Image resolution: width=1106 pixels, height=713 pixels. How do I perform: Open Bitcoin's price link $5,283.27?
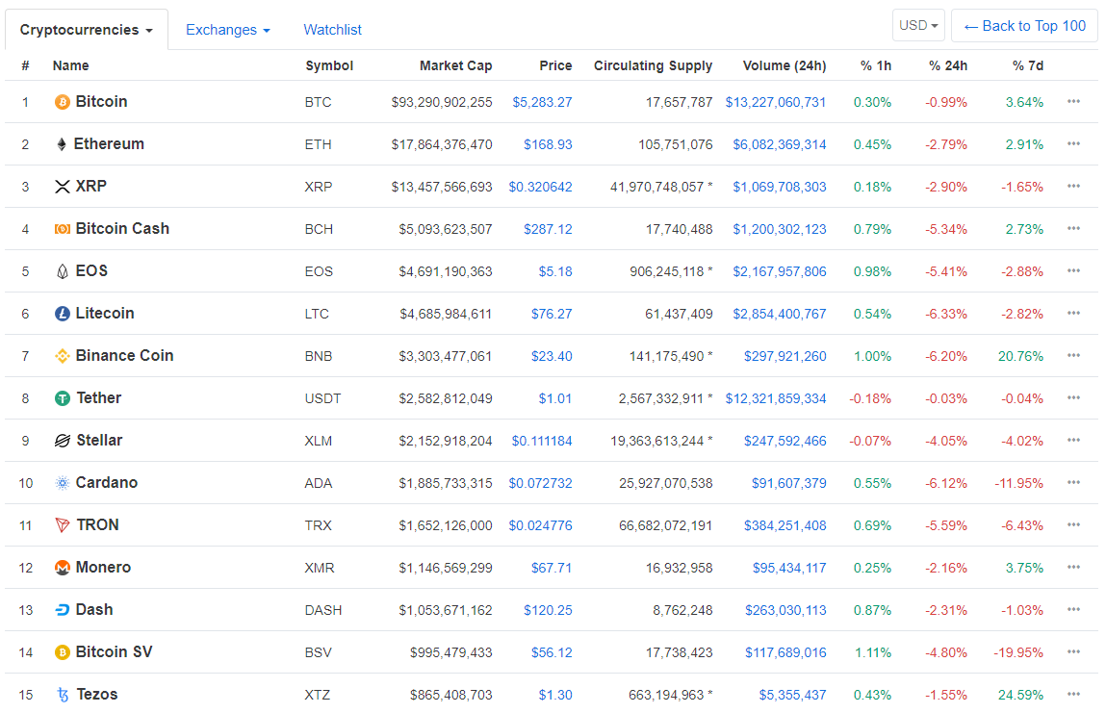tap(541, 101)
